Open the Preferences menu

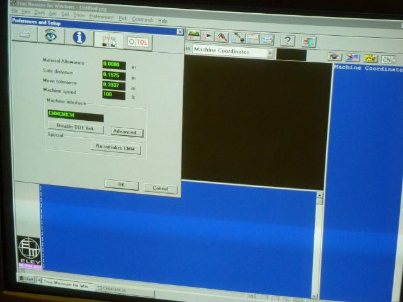(101, 17)
